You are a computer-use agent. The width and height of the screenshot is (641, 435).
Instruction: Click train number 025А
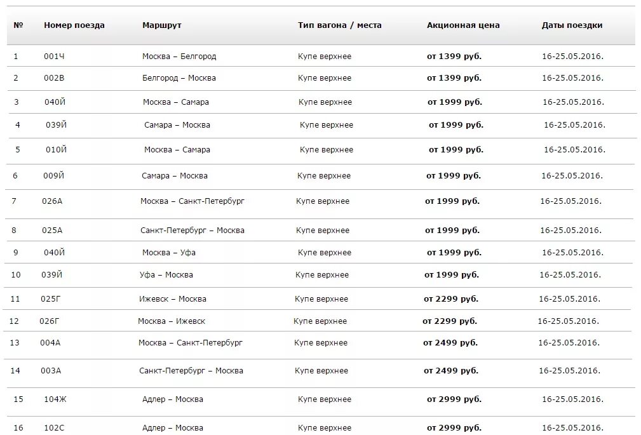pos(52,231)
